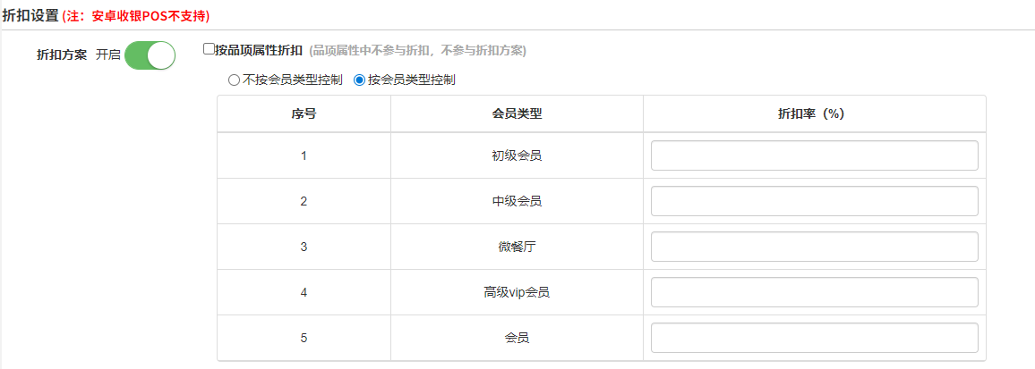The image size is (1035, 369).
Task: Click the 中级会员 member type cell
Action: point(517,201)
